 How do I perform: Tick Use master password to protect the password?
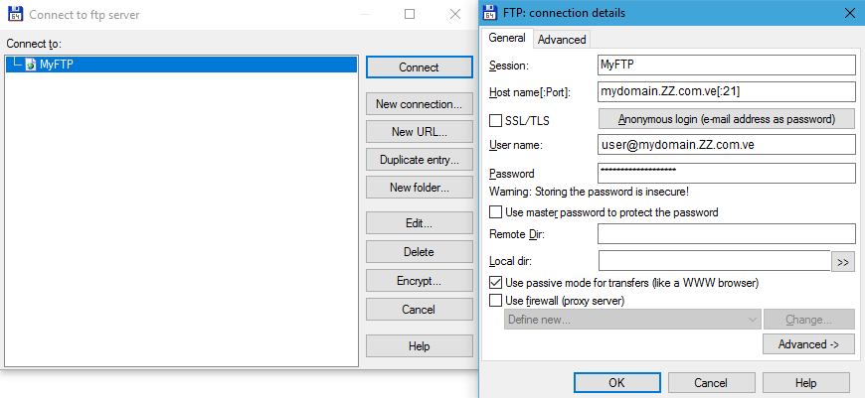[x=496, y=212]
